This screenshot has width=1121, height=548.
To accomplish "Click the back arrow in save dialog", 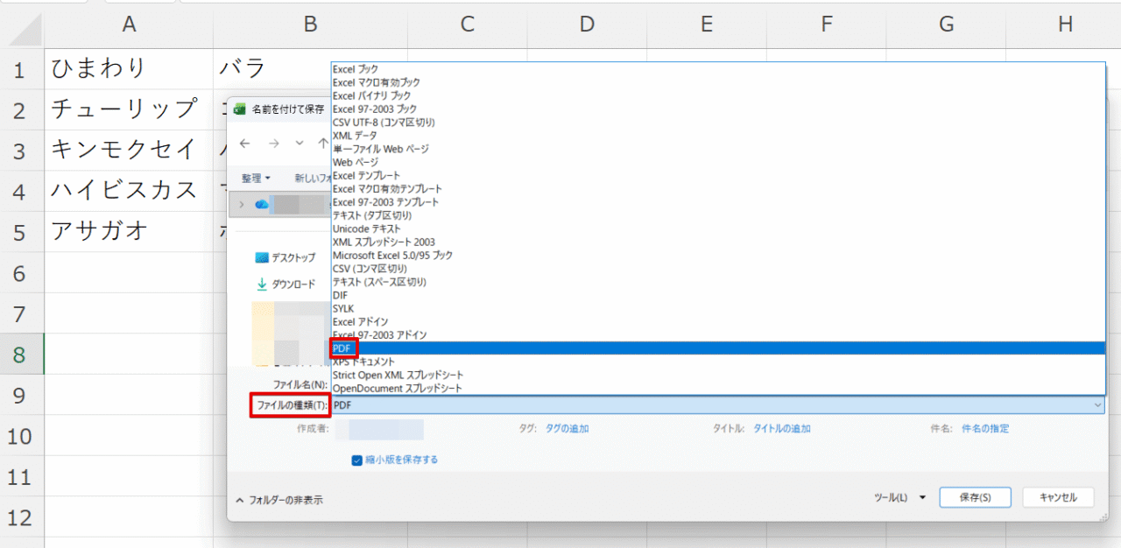I will point(245,143).
